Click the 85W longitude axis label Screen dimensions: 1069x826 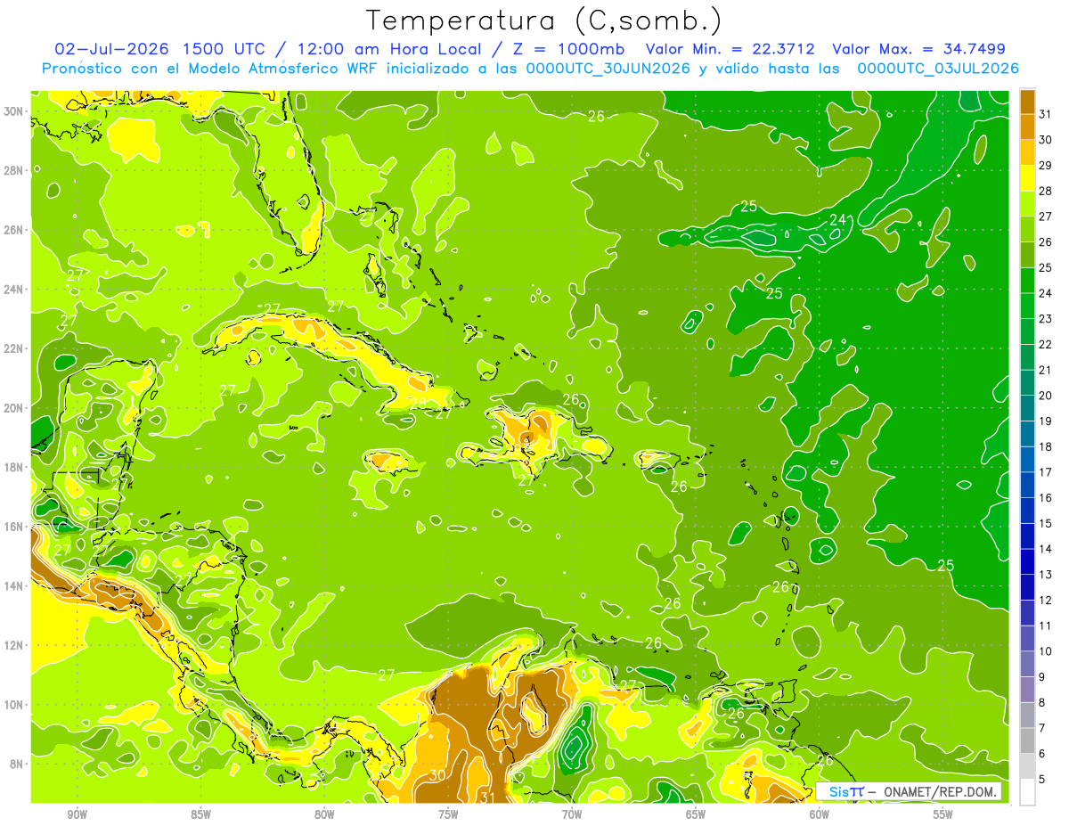pyautogui.click(x=200, y=814)
